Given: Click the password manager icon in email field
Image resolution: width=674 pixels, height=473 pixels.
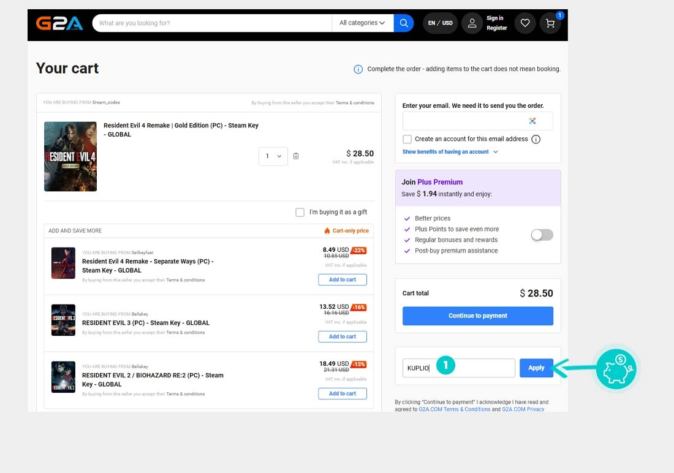Looking at the screenshot, I should click(532, 121).
